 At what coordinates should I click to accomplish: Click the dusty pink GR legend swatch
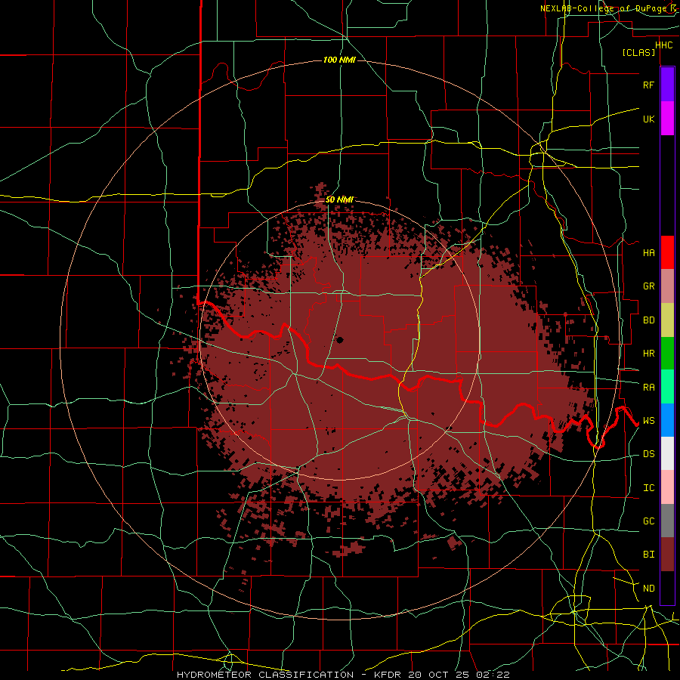coord(667,286)
